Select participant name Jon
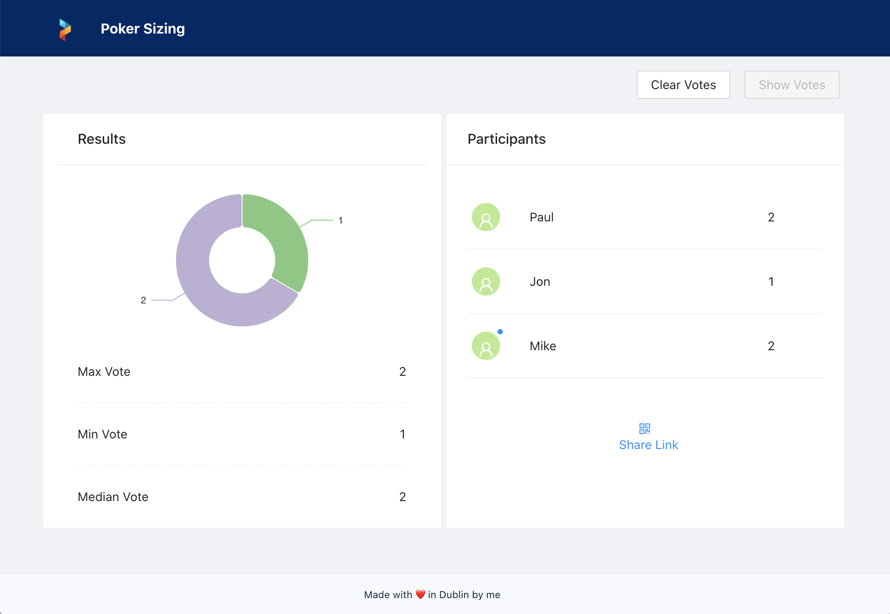890x614 pixels. [x=539, y=281]
